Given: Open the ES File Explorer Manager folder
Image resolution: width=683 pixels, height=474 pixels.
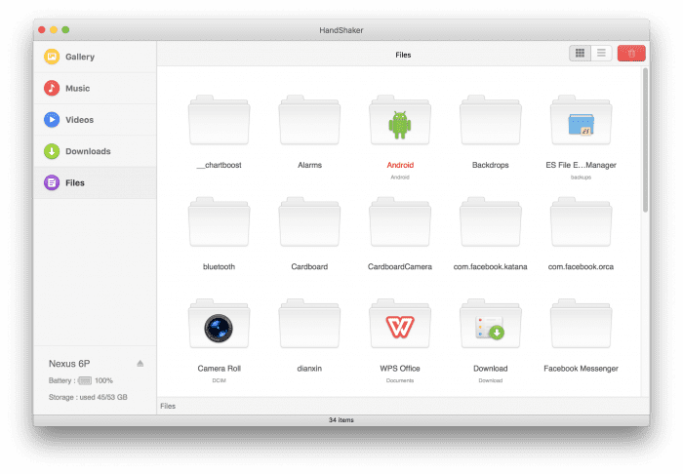Looking at the screenshot, I should (582, 123).
